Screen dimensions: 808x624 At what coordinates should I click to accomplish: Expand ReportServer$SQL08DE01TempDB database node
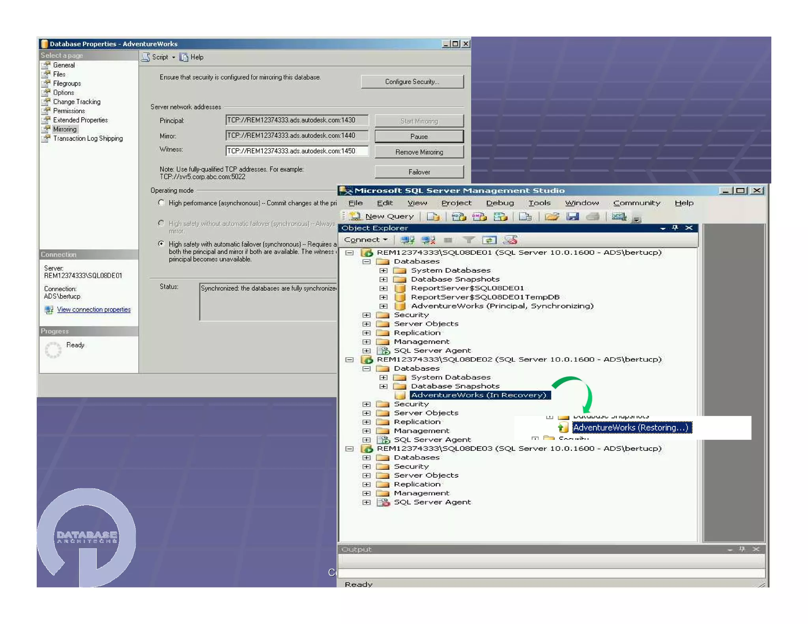[x=383, y=297]
